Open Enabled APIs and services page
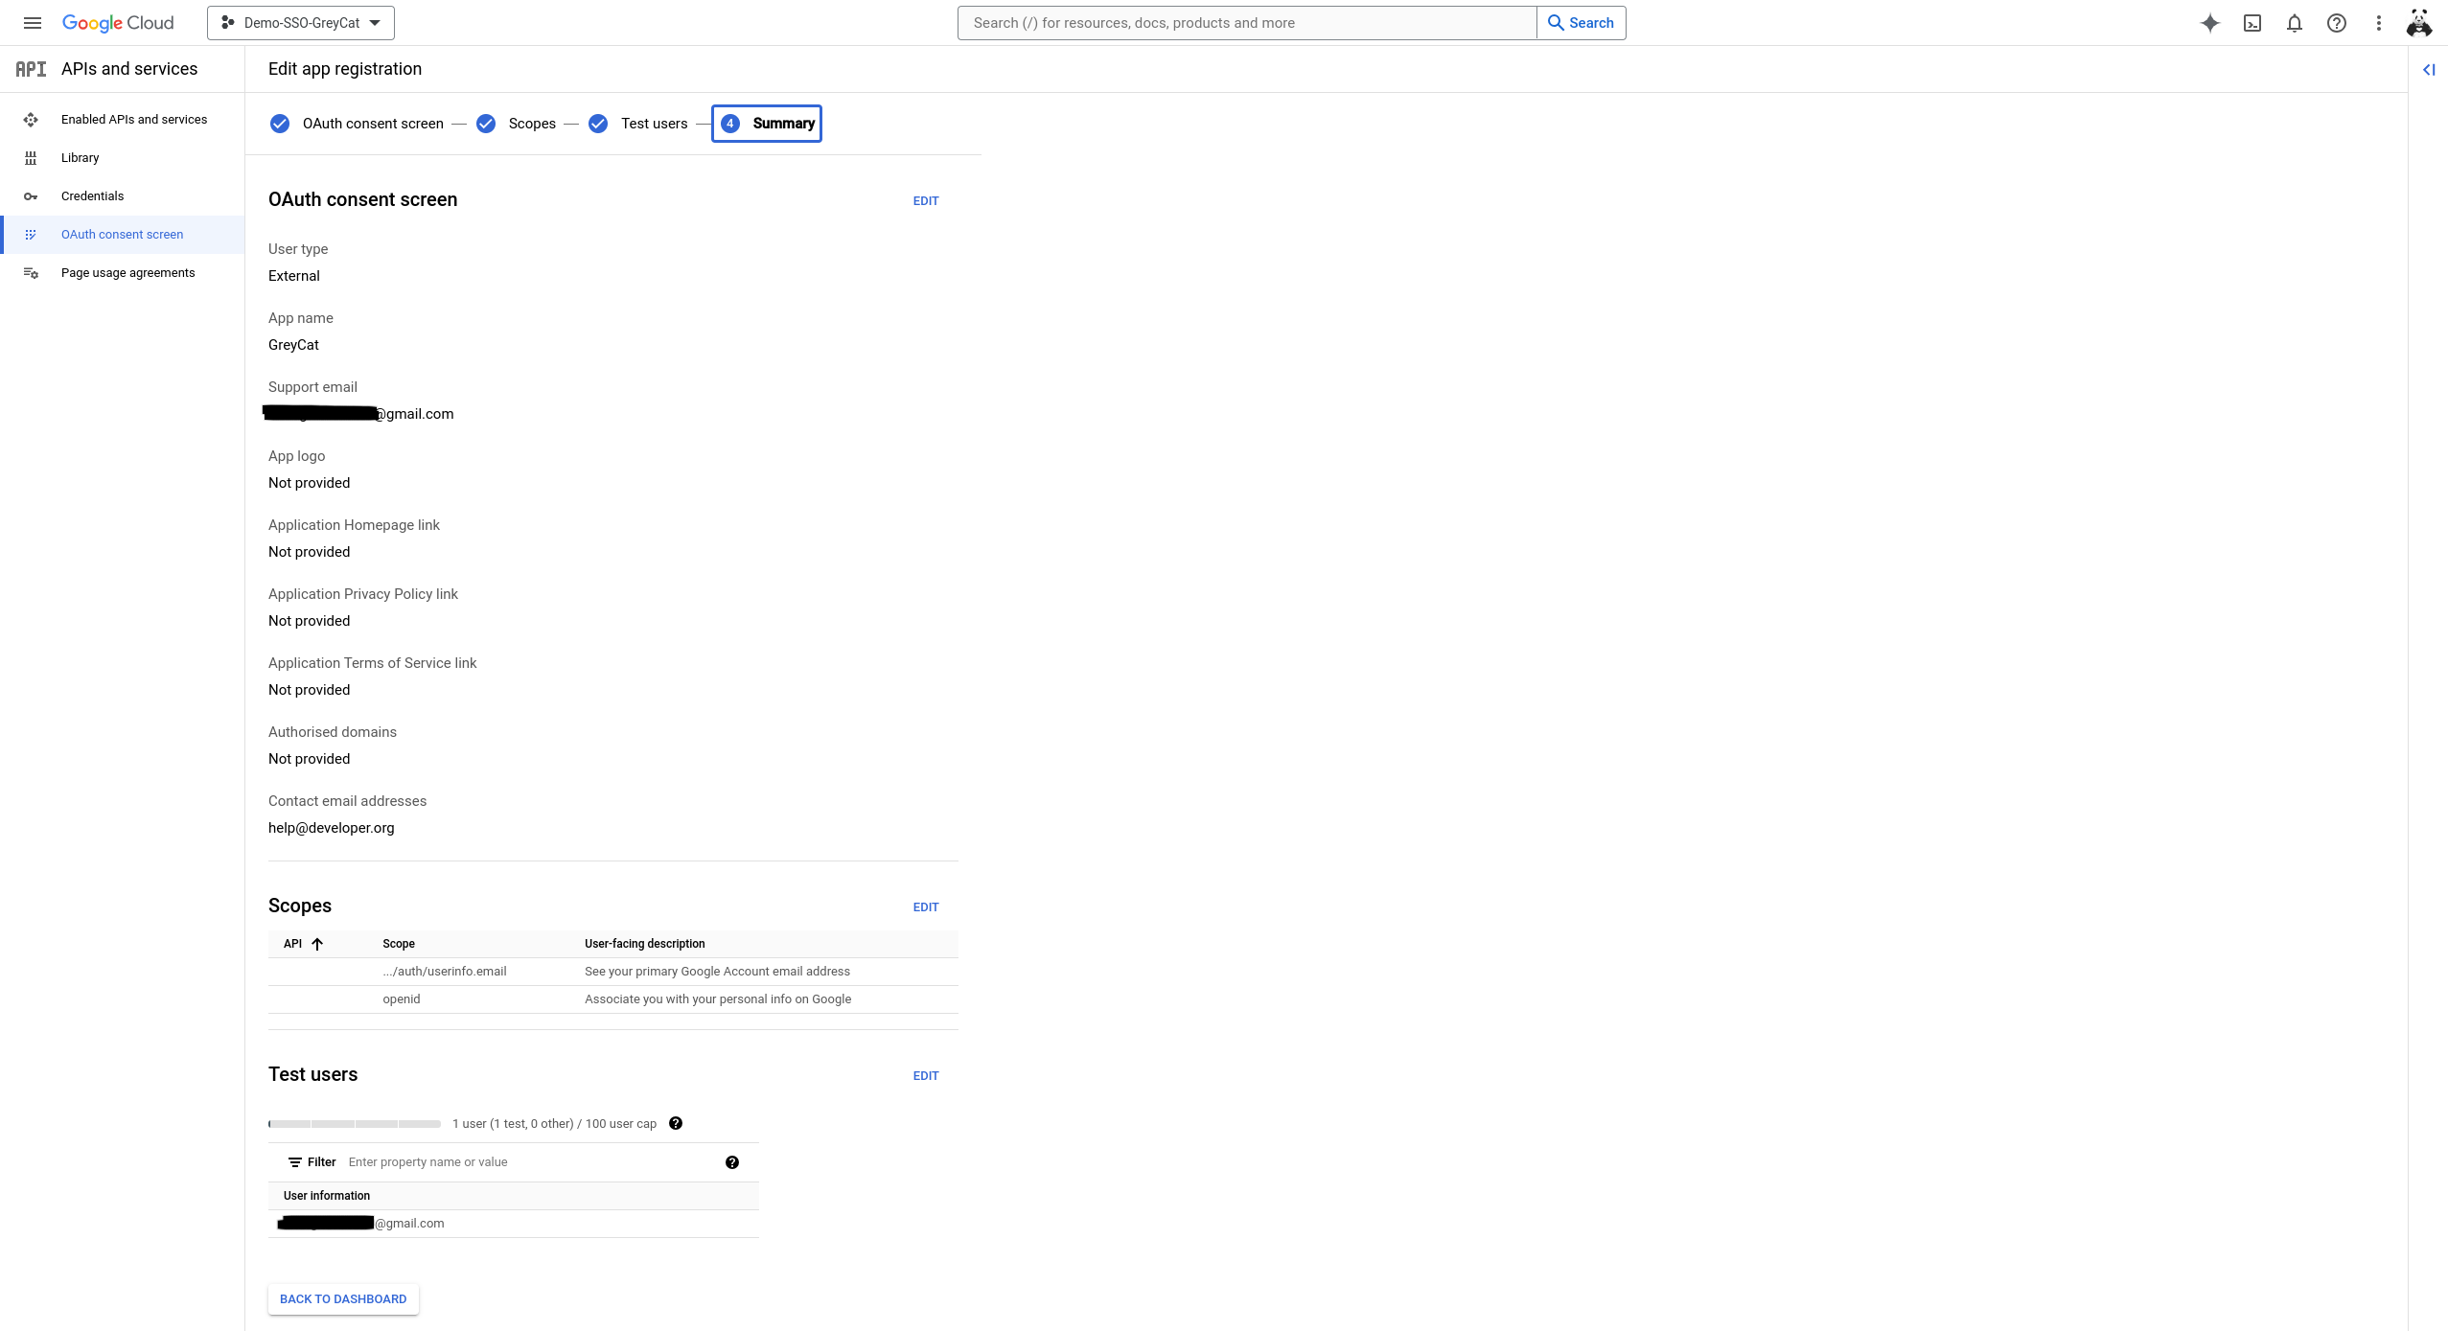Viewport: 2448px width, 1331px height. 123,120
